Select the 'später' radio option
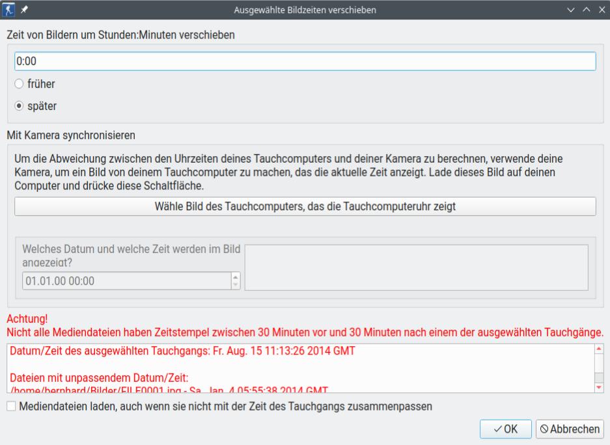610x445 pixels. (x=20, y=104)
